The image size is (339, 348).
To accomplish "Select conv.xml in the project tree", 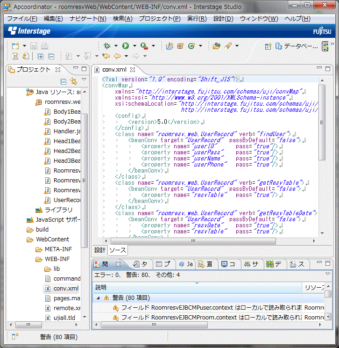I will 62,289.
